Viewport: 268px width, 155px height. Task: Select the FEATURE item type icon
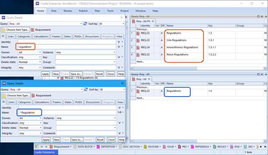145,147
